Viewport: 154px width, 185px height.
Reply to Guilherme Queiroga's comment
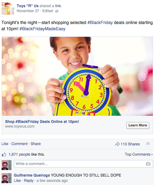click(x=29, y=181)
